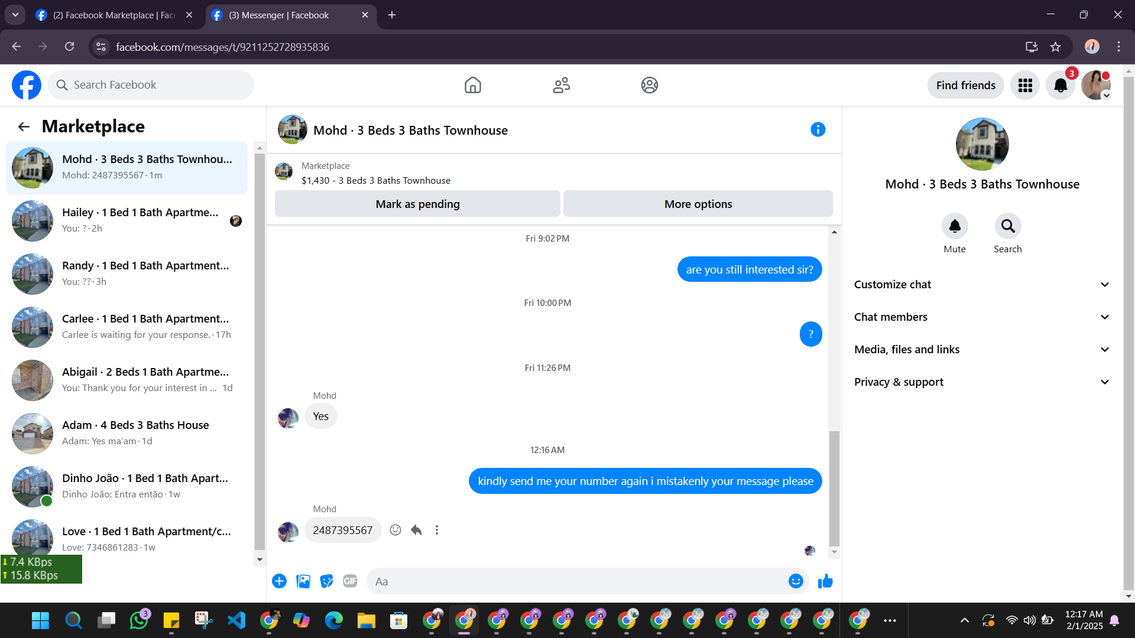The width and height of the screenshot is (1135, 638).
Task: Click Mohd's avatar beside the Yes message
Action: pyautogui.click(x=288, y=418)
